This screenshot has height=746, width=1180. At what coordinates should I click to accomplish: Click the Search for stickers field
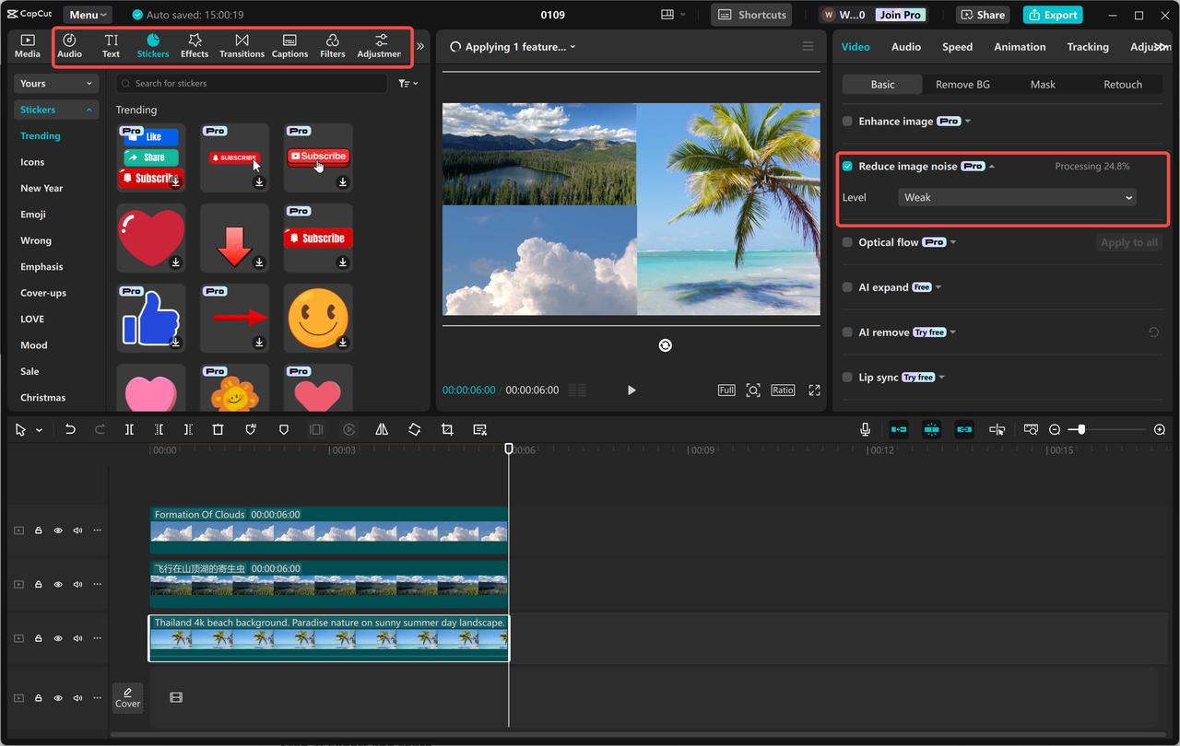(x=251, y=84)
